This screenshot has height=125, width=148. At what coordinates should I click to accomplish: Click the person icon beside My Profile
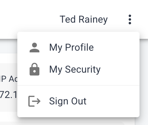[35, 48]
